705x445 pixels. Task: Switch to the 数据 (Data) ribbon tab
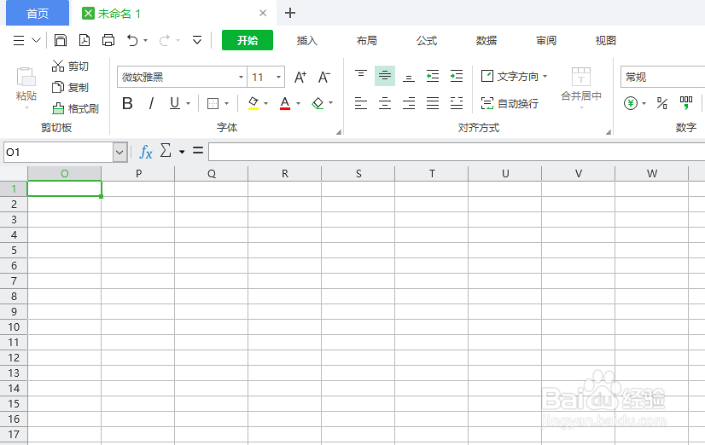[x=487, y=40]
